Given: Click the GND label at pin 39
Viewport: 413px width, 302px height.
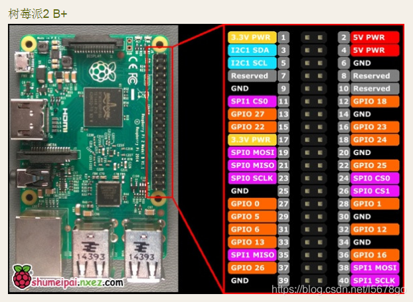Looking at the screenshot, I should coord(240,281).
